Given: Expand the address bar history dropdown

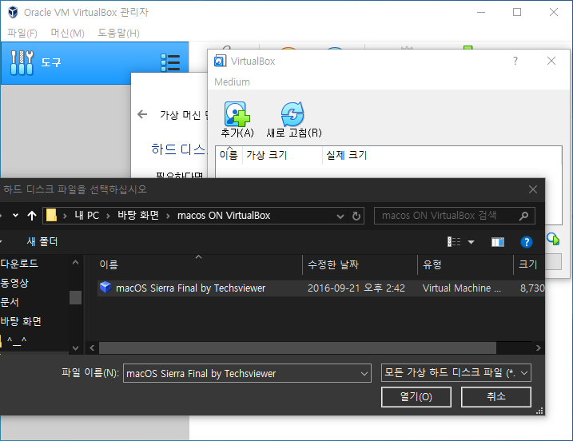Looking at the screenshot, I should pos(340,217).
